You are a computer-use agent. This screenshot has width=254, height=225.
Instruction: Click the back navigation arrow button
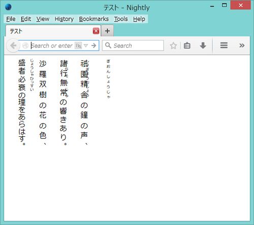tap(13, 46)
